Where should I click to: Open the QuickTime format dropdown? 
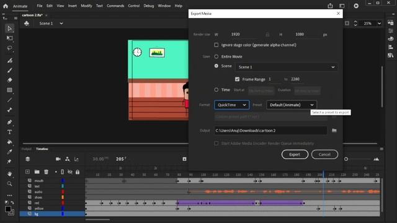click(231, 105)
